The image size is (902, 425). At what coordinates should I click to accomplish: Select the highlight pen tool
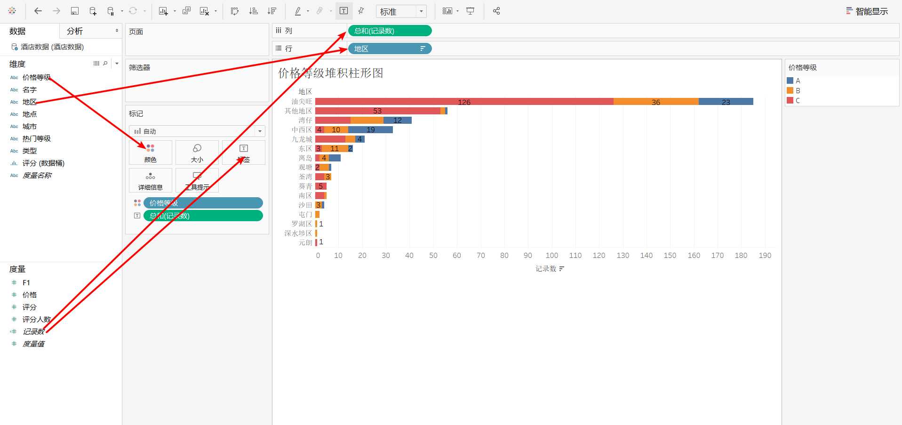click(x=298, y=11)
